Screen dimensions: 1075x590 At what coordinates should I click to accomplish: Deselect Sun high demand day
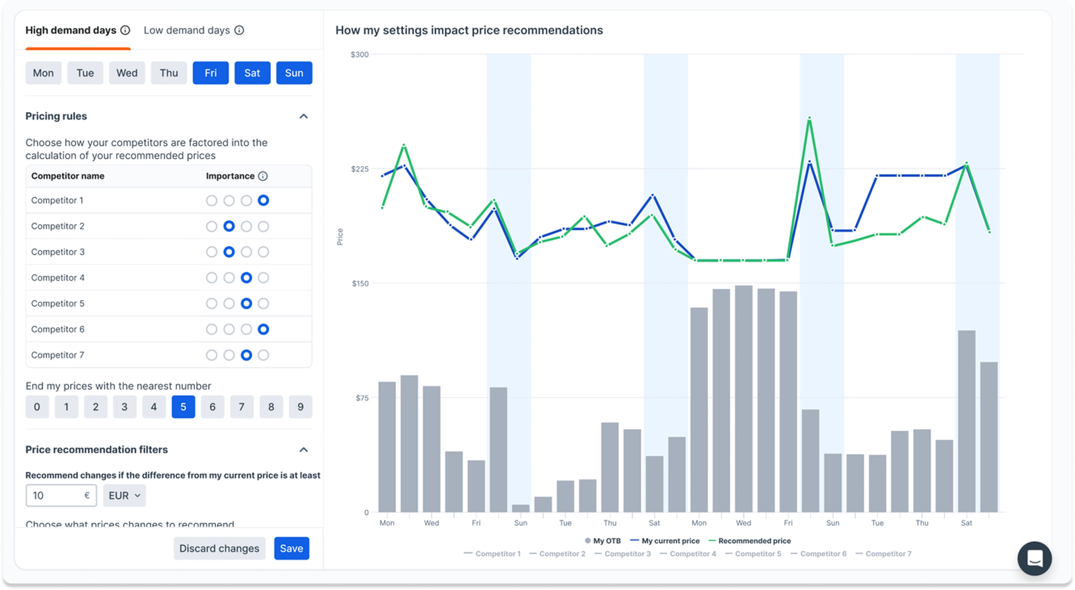tap(294, 73)
